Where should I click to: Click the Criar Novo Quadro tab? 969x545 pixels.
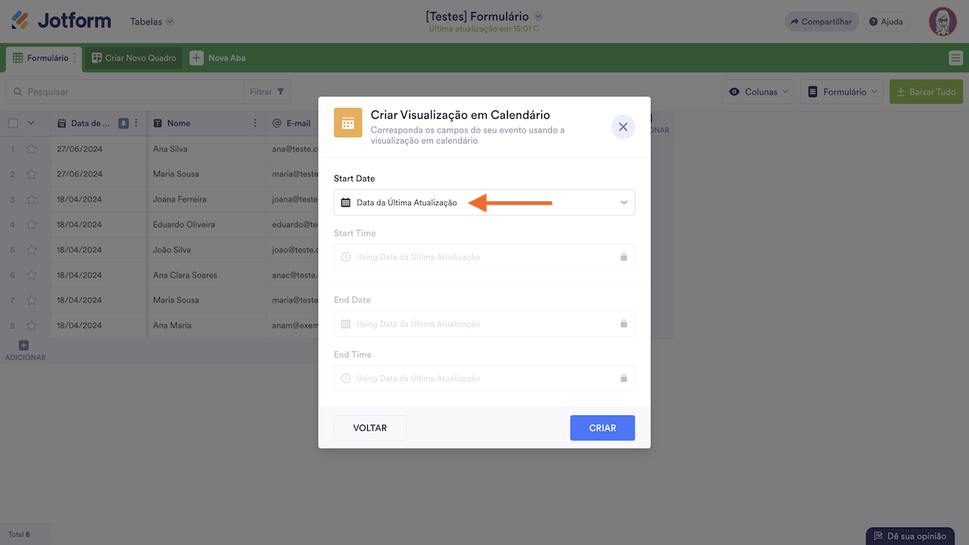[133, 58]
